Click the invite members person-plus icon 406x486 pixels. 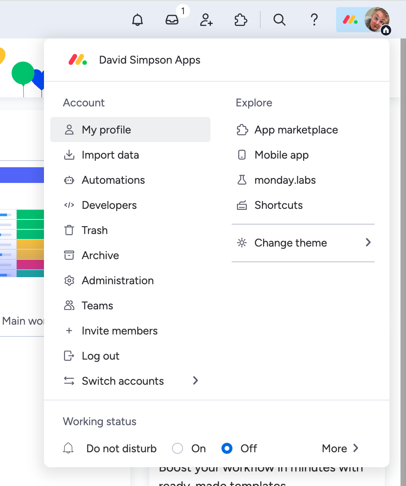pos(206,20)
